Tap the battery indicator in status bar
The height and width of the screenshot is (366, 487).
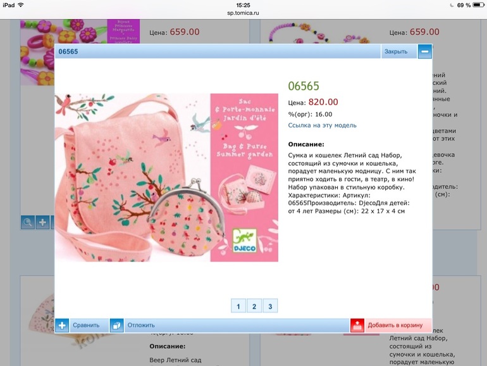[478, 5]
